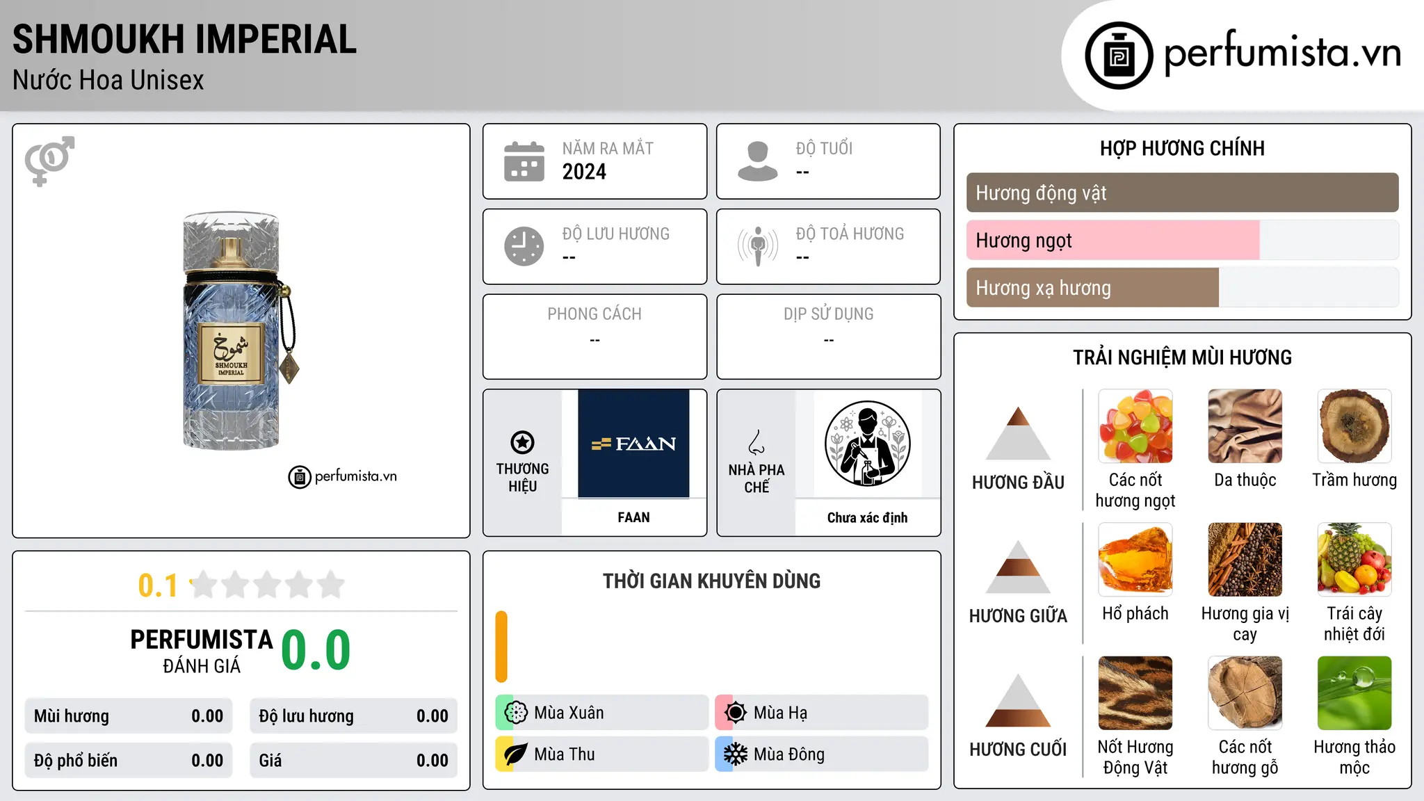Select the Da thuộc leather note image

[1245, 426]
